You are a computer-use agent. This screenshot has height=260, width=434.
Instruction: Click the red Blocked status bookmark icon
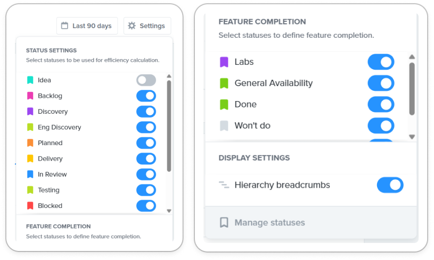[30, 206]
